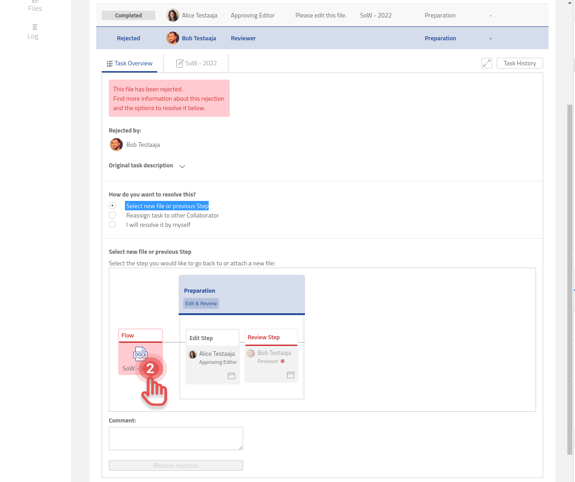Open the Flow panel in the step diagram

(128, 335)
